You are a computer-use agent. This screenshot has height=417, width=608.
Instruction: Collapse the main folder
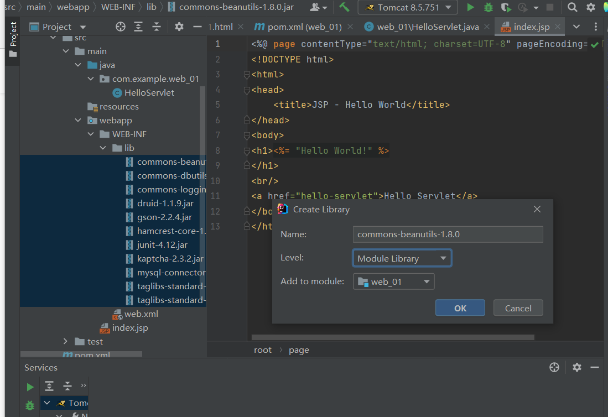point(66,51)
